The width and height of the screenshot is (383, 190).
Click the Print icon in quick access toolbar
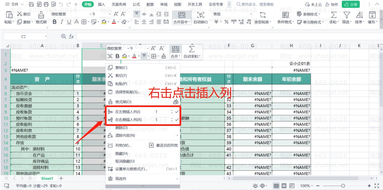[x=46, y=4]
